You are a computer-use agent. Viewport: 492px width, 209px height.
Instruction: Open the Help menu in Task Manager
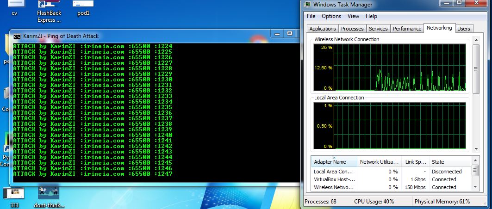point(371,16)
